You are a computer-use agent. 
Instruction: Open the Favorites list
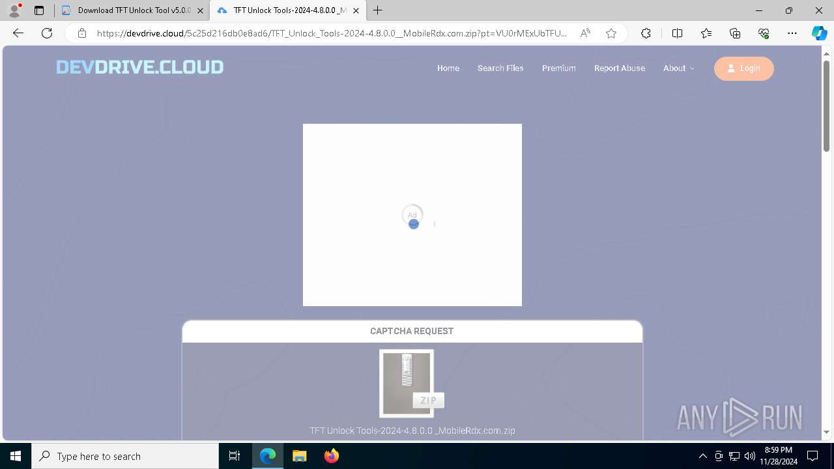click(x=706, y=33)
